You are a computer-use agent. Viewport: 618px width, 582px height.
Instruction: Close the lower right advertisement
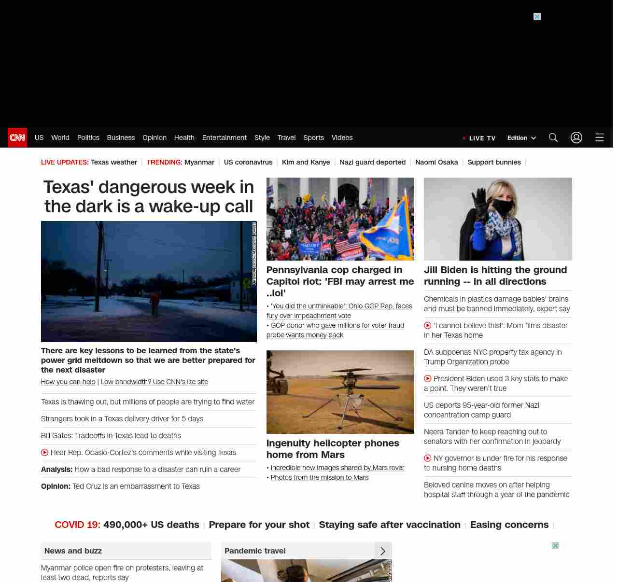coord(555,546)
